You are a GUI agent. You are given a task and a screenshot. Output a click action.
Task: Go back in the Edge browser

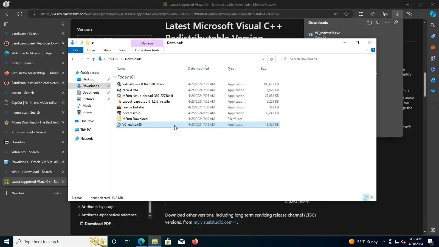coord(8,14)
